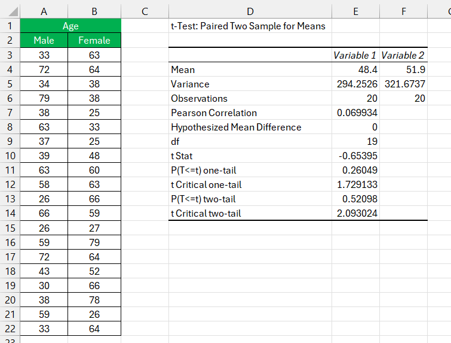Click Male age 79 in row 6

44,98
